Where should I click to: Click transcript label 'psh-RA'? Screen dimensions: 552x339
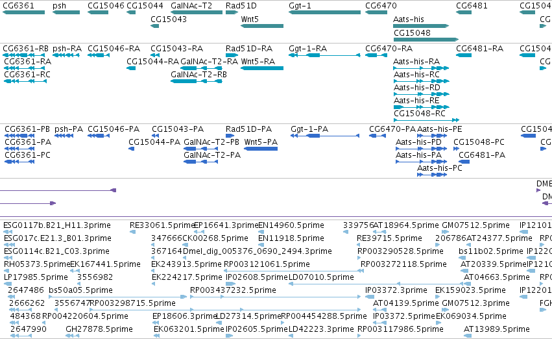(x=67, y=49)
